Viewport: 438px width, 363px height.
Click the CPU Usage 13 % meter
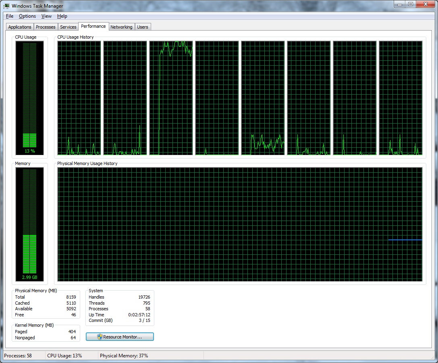(x=29, y=98)
